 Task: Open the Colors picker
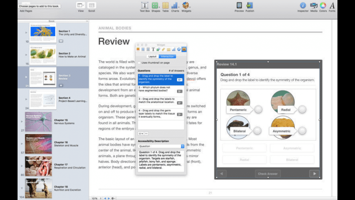[323, 6]
